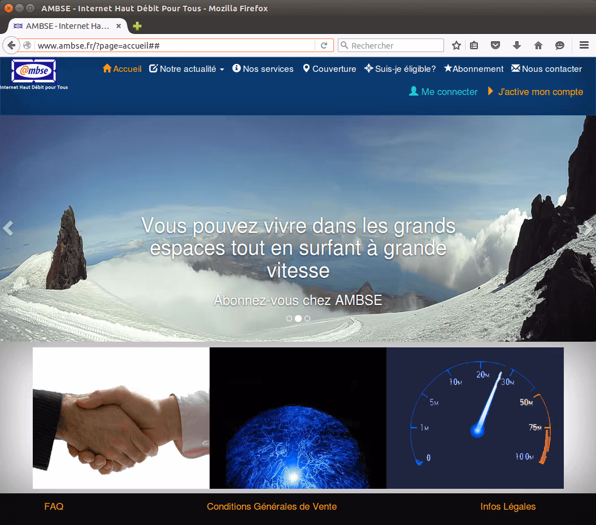Go to Accueil home menu item

pyautogui.click(x=122, y=69)
